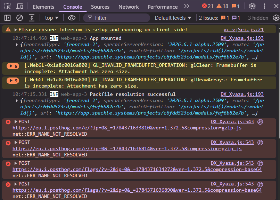280x200 pixels.
Task: Click the page-error issues count badge
Action: pos(225,18)
